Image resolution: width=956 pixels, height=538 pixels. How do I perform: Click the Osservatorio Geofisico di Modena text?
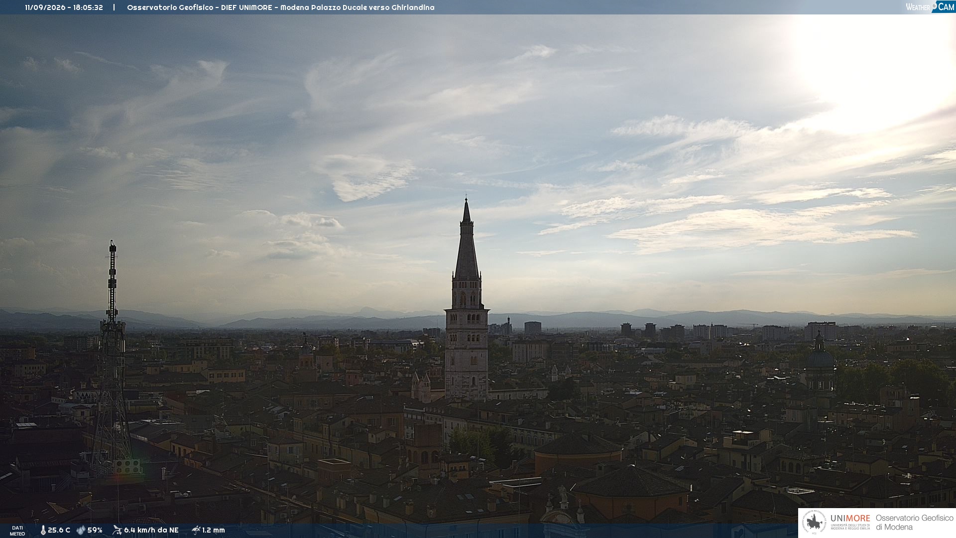click(x=914, y=523)
